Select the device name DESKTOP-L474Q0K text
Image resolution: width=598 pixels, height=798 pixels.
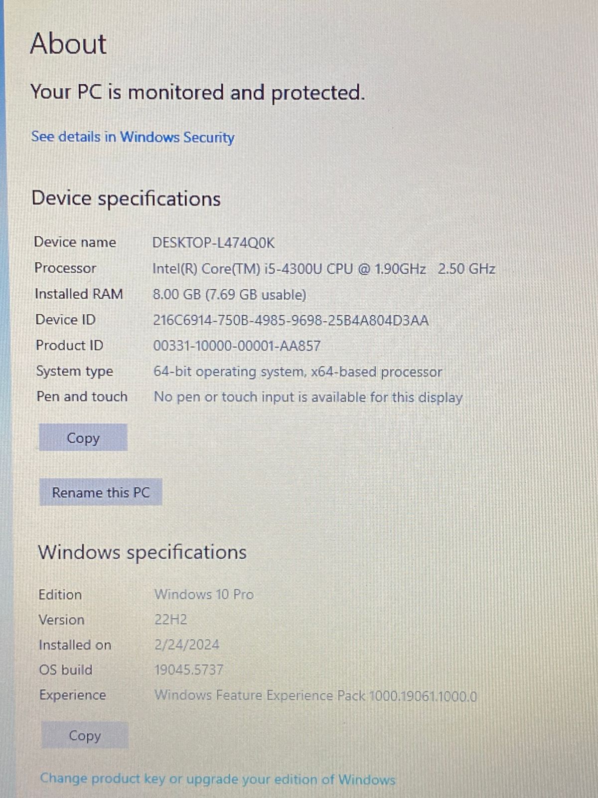tap(213, 243)
